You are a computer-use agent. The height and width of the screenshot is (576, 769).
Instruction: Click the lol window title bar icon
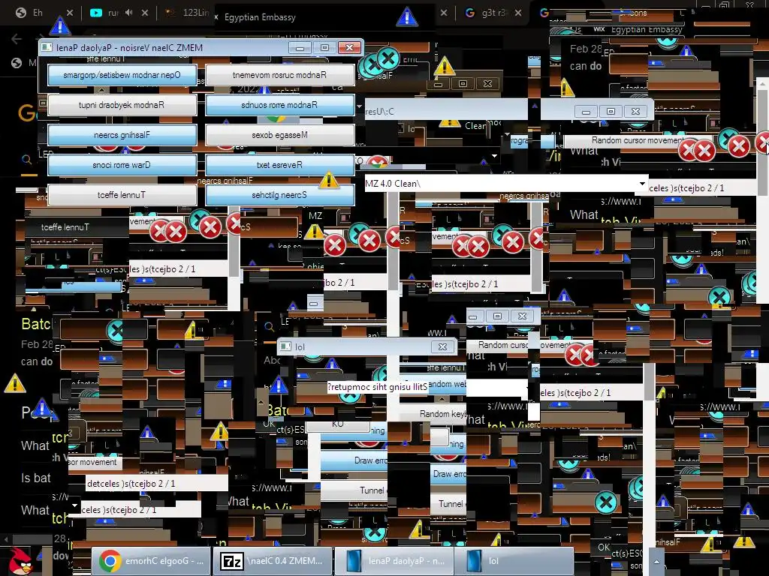pos(285,346)
